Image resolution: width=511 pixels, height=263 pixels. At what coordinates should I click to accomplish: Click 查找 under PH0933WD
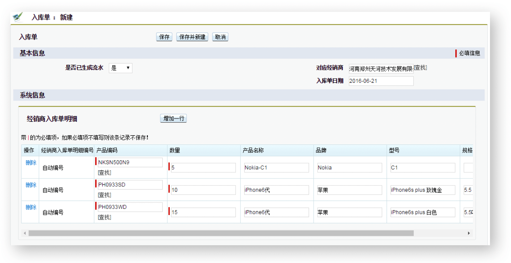coord(105,217)
